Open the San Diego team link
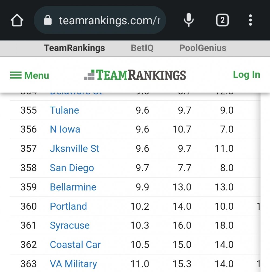The image size is (270, 272). (72, 168)
